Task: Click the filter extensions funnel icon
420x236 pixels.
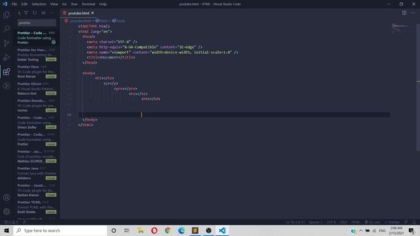Action: [26, 13]
